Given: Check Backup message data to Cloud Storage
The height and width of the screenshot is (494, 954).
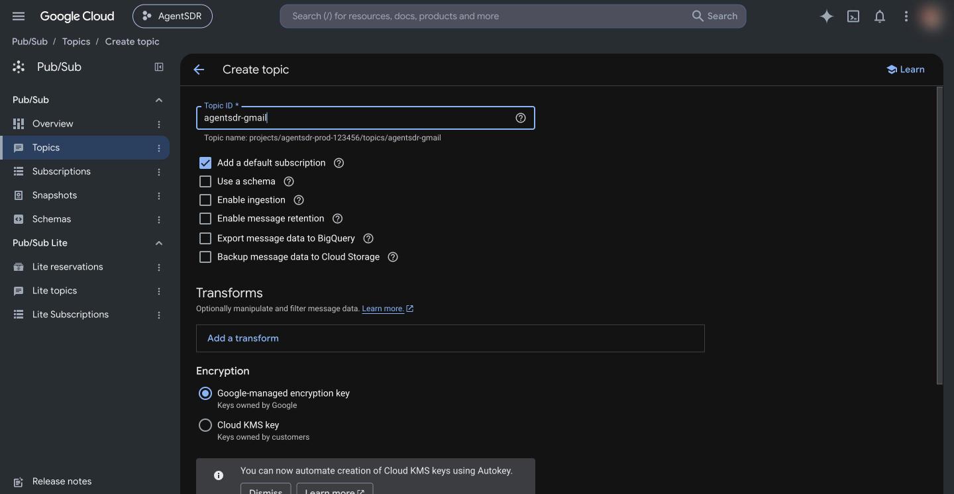Looking at the screenshot, I should tap(205, 257).
